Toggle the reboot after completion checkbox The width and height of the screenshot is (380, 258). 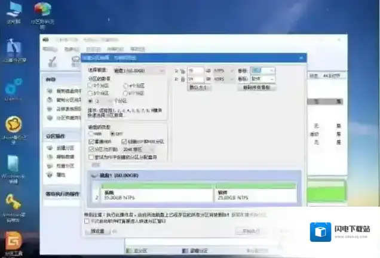[88, 220]
